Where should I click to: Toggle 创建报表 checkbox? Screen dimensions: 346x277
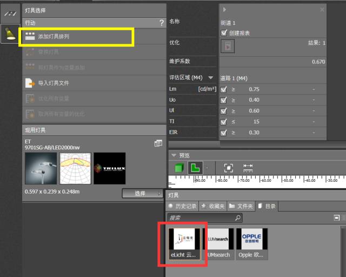(224, 33)
